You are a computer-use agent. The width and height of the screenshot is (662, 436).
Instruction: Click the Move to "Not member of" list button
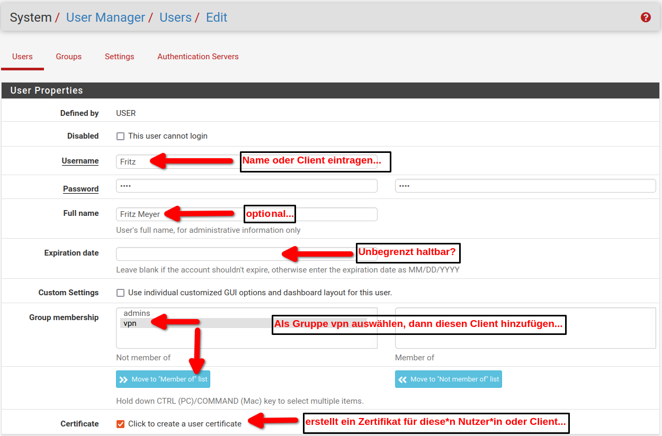point(449,379)
